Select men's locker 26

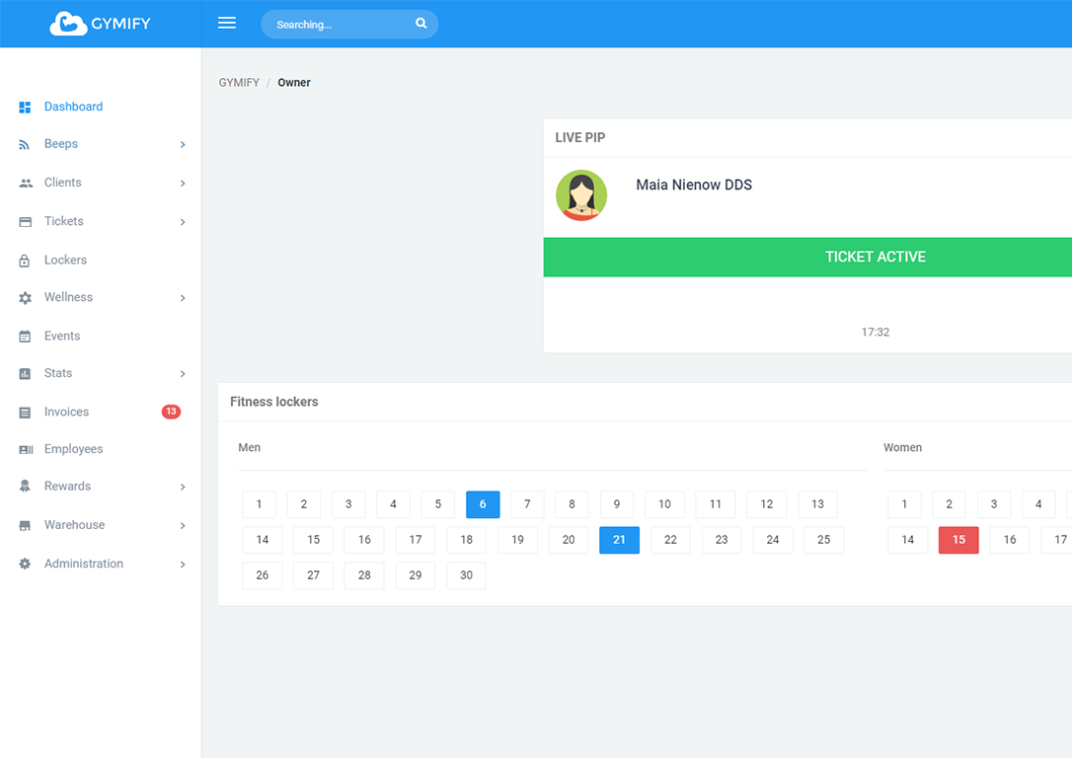coord(263,575)
